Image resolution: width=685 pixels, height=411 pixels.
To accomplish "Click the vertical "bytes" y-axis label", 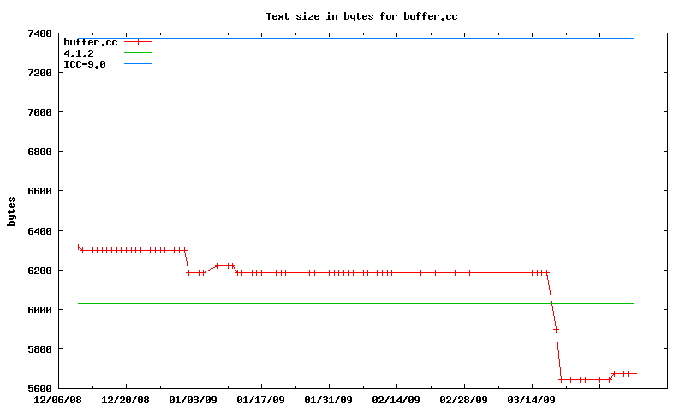I will (x=11, y=211).
